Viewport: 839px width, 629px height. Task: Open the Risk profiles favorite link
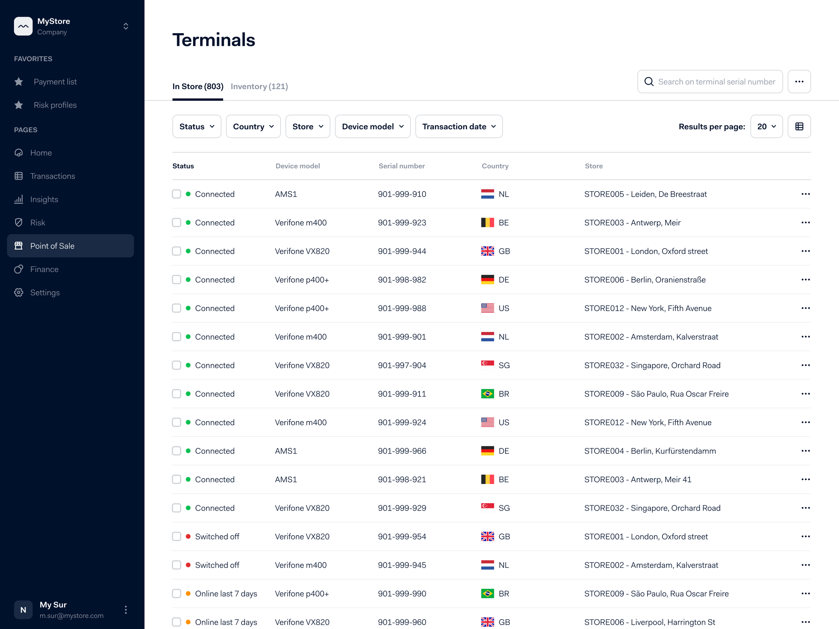pos(55,105)
